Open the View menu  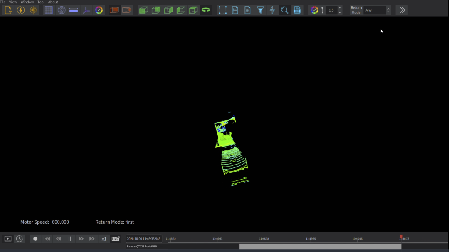point(13,2)
